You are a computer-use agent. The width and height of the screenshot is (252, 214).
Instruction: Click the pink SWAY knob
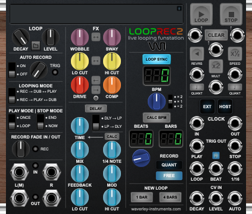click(112, 37)
